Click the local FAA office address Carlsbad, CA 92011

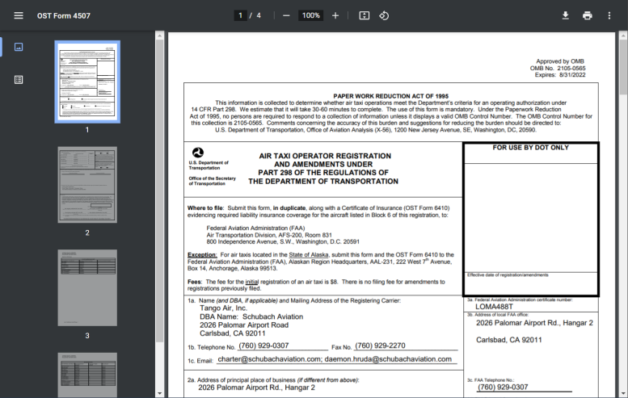point(508,340)
